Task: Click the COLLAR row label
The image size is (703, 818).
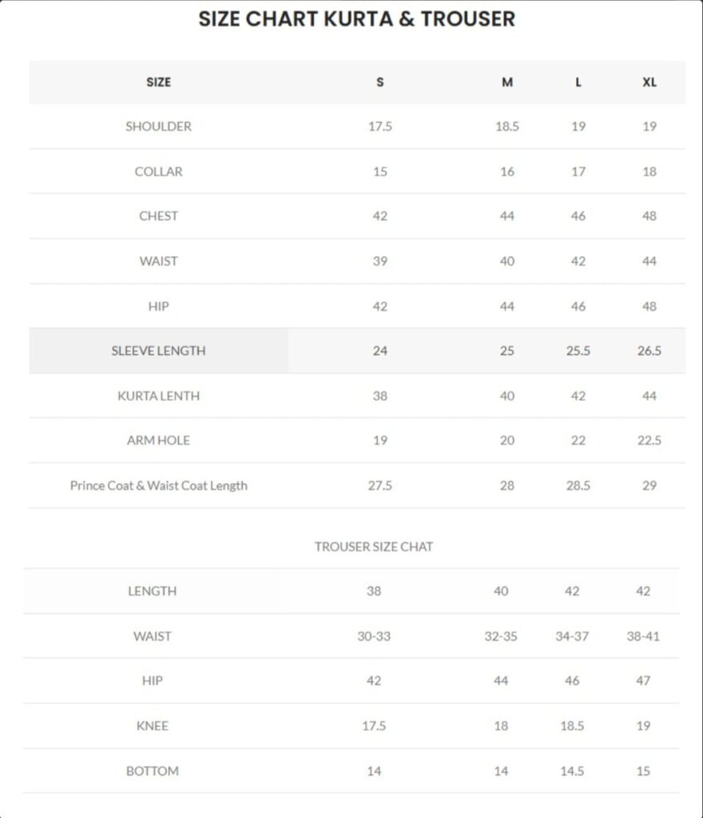Action: coord(158,171)
